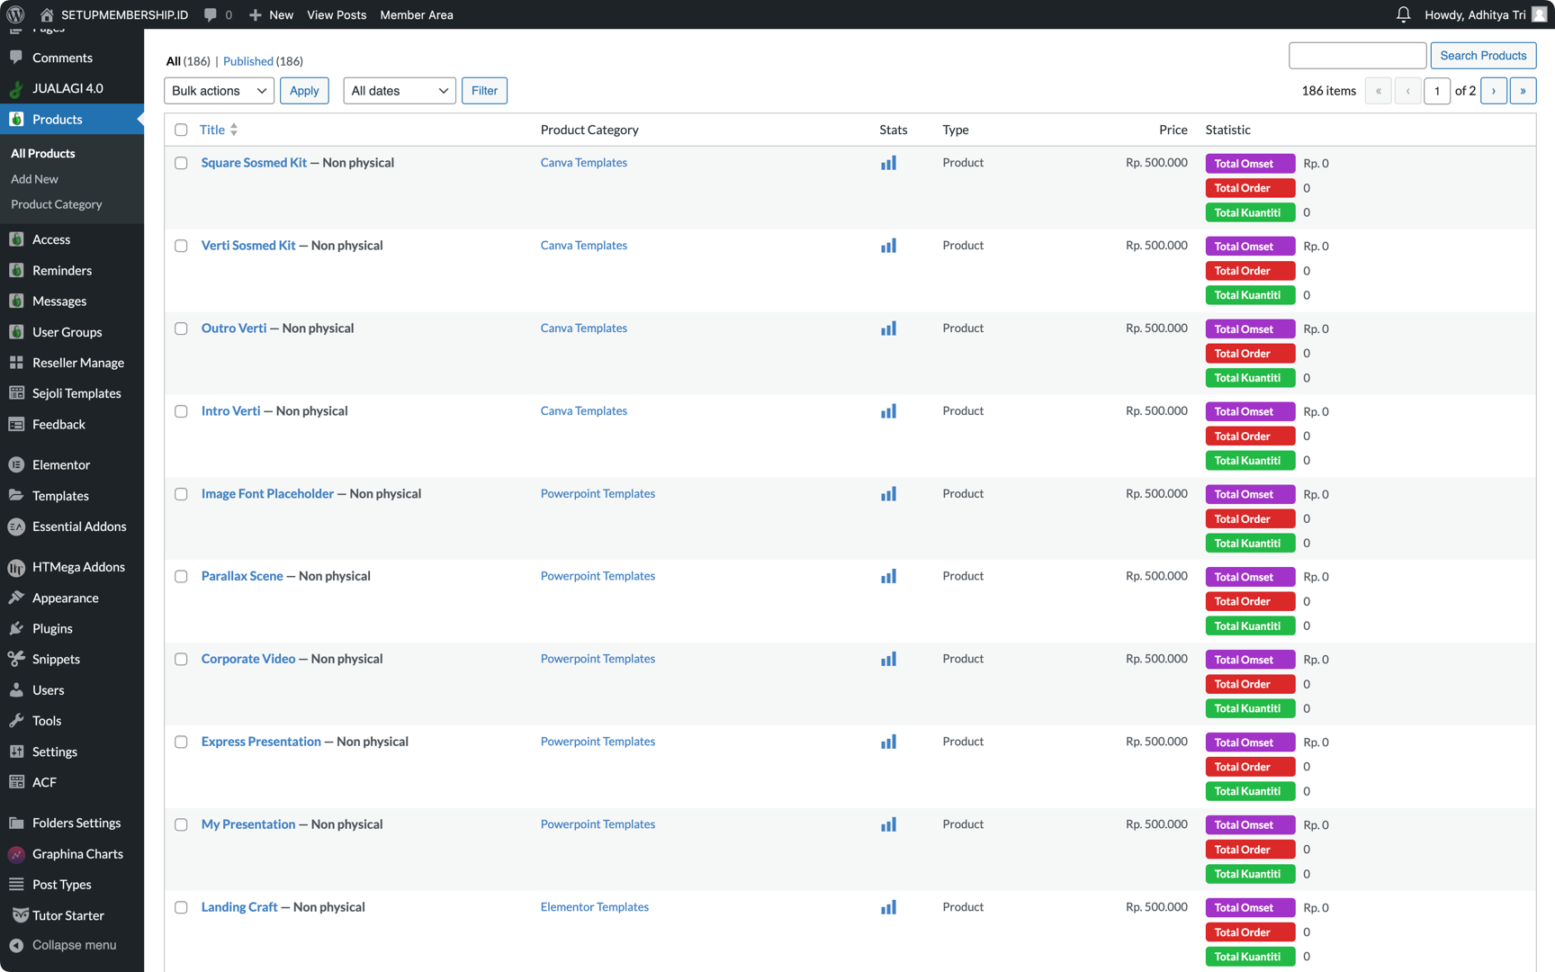1555x972 pixels.
Task: Expand the All dates dropdown
Action: tap(399, 91)
